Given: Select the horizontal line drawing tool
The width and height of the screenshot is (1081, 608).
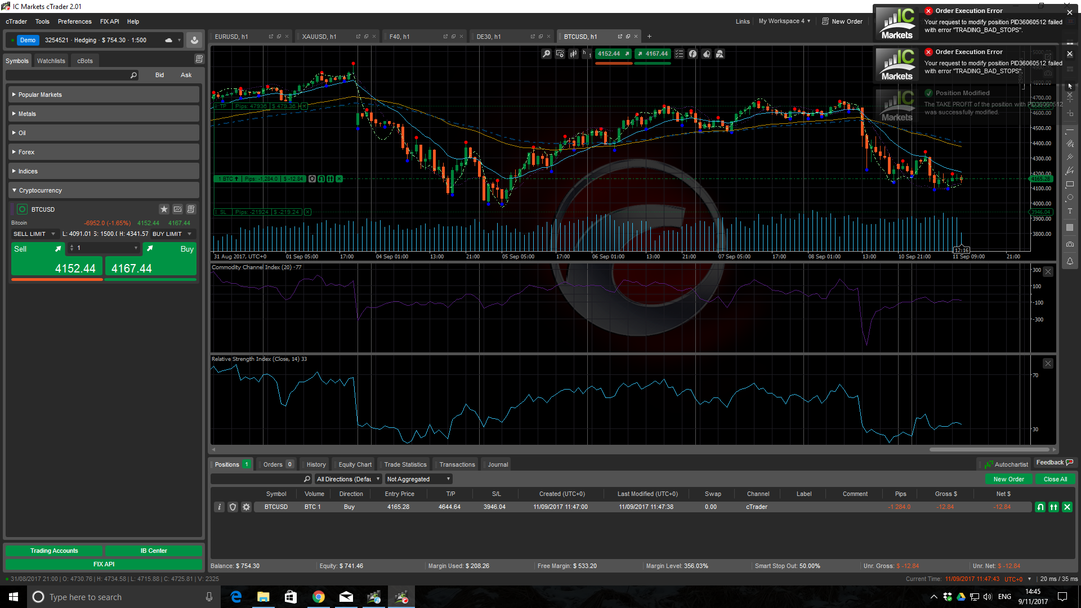Looking at the screenshot, I should 1070,130.
